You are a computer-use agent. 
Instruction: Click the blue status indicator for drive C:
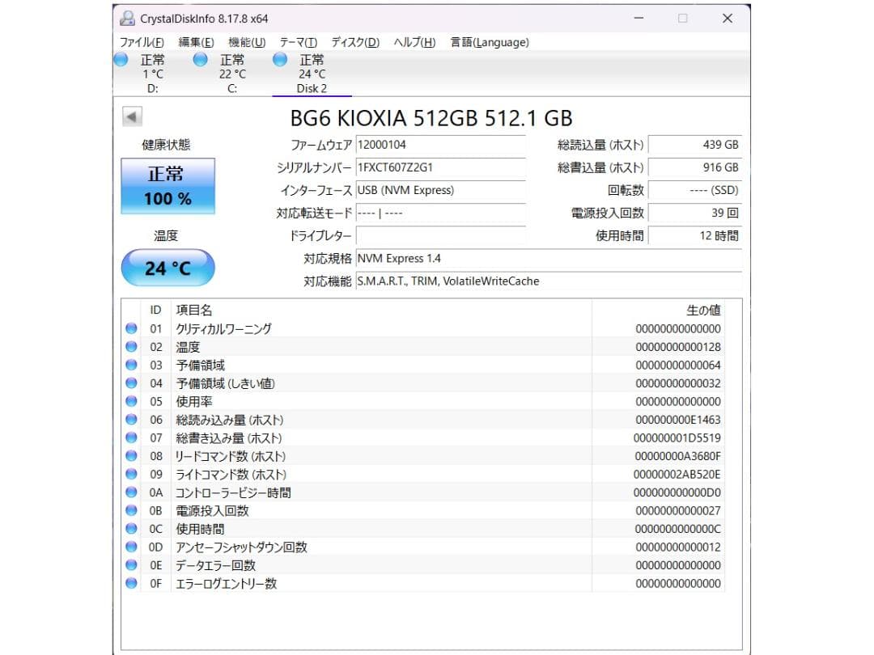coord(199,60)
